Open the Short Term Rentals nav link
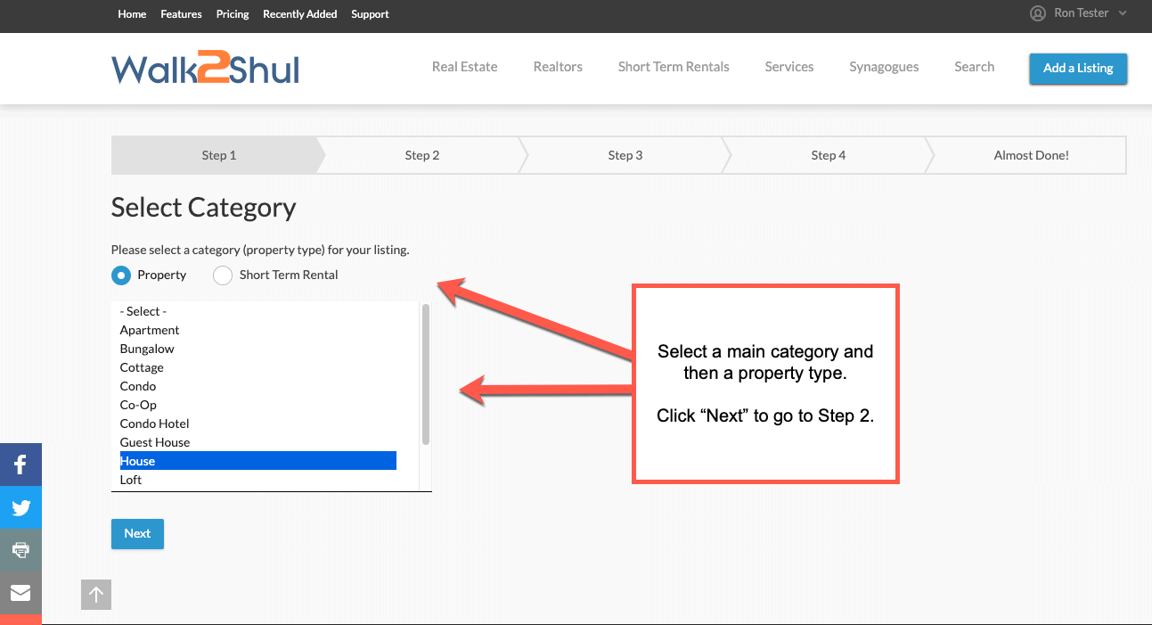Screen dimensions: 1152x625 pos(674,67)
